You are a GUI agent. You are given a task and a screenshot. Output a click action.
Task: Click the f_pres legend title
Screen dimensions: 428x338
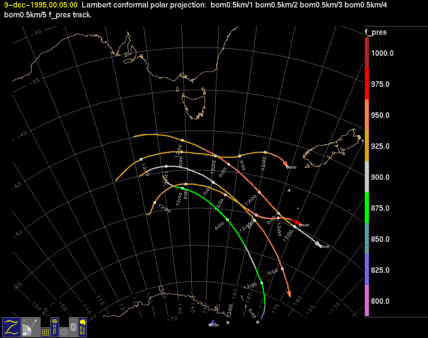tap(375, 32)
